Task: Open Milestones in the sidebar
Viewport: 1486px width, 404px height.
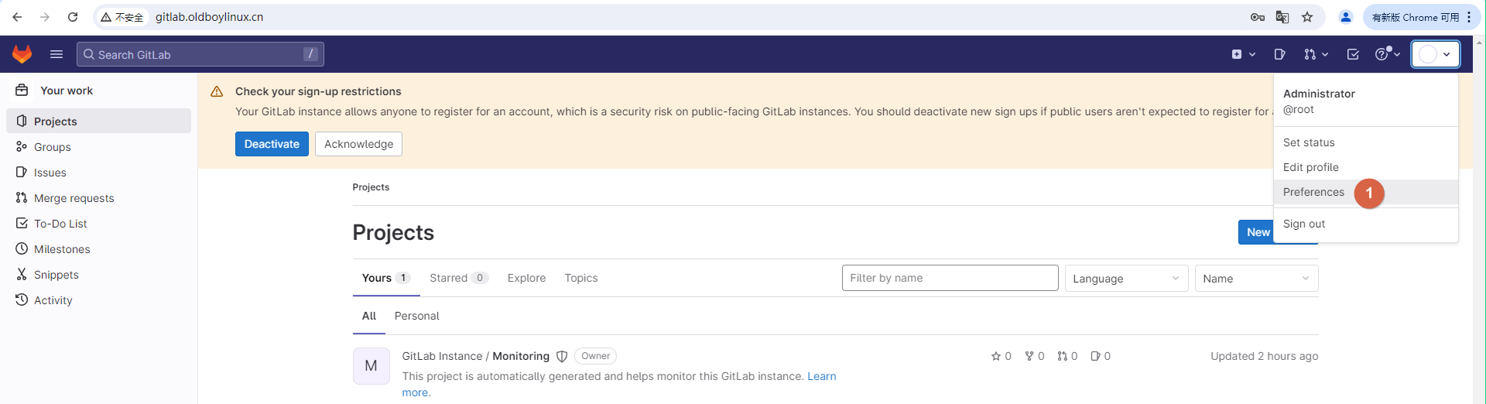Action: click(x=98, y=248)
